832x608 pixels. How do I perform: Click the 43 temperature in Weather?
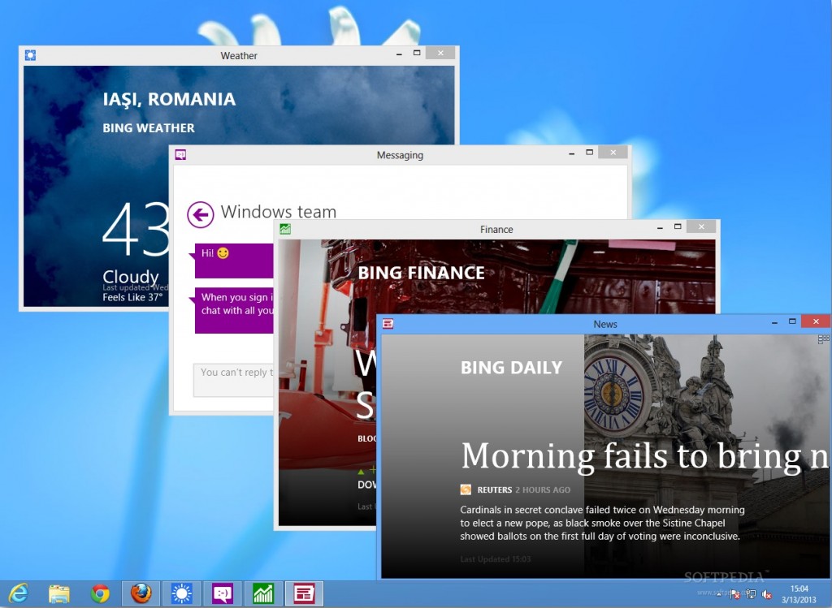136,229
